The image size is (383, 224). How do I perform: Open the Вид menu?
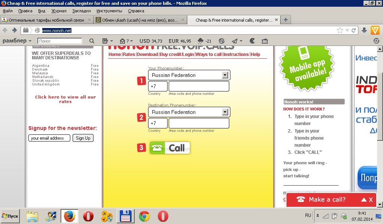pos(42,11)
